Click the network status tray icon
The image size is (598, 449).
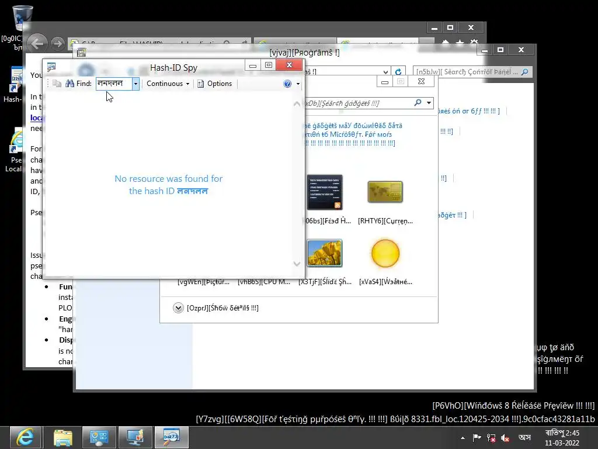pyautogui.click(x=491, y=438)
